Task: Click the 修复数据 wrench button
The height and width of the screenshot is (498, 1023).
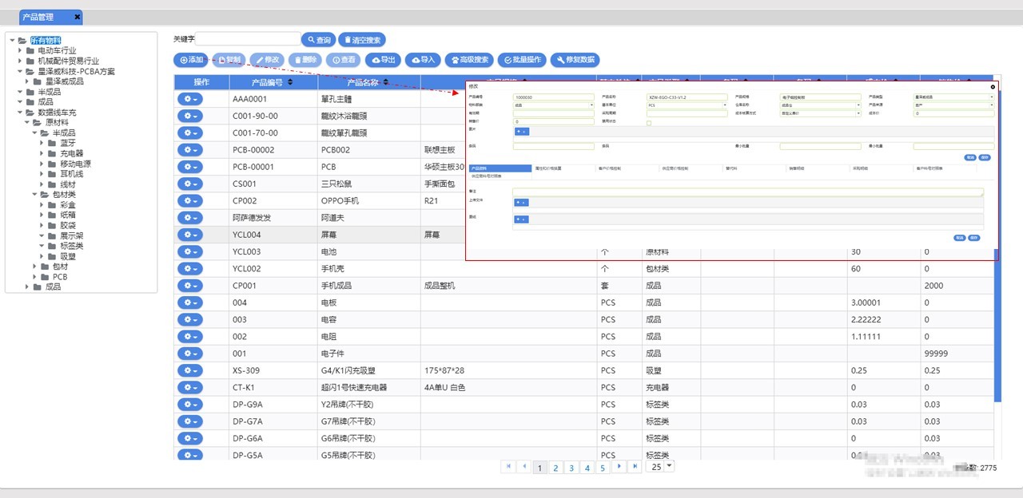Action: pyautogui.click(x=575, y=60)
